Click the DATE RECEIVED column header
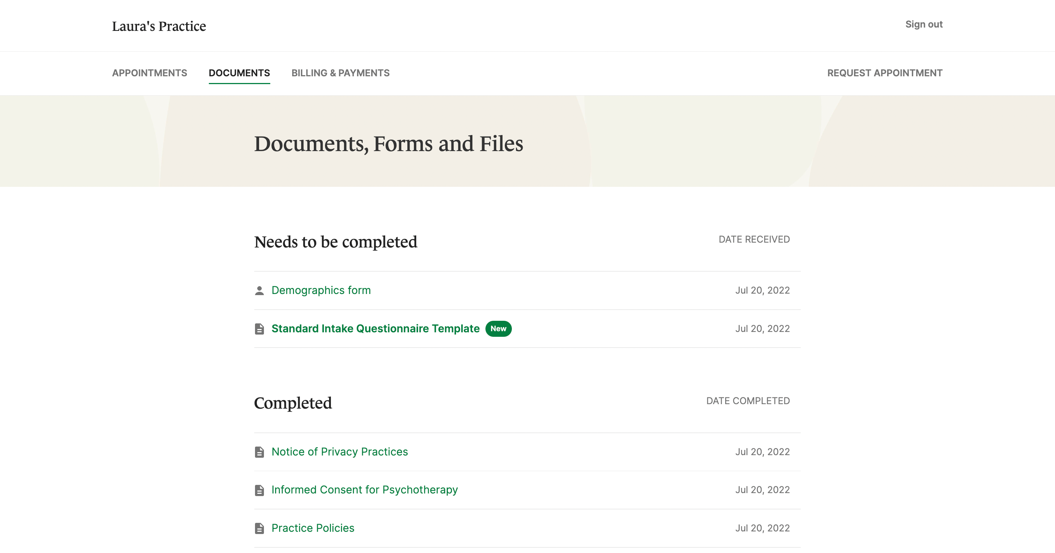 click(754, 239)
